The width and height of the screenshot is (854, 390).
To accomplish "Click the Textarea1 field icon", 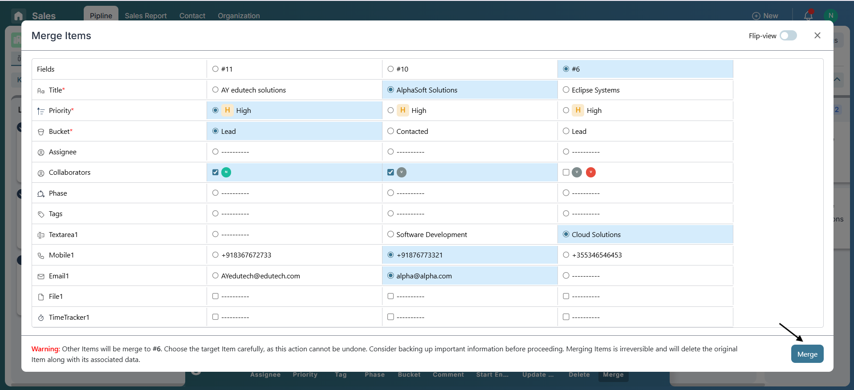I will pos(41,235).
